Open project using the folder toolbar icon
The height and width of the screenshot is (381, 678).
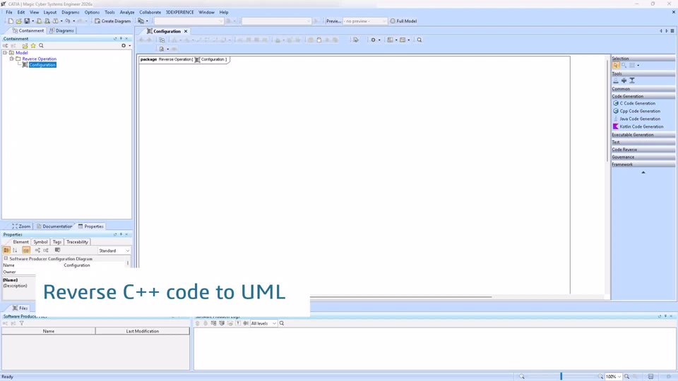[x=18, y=20]
